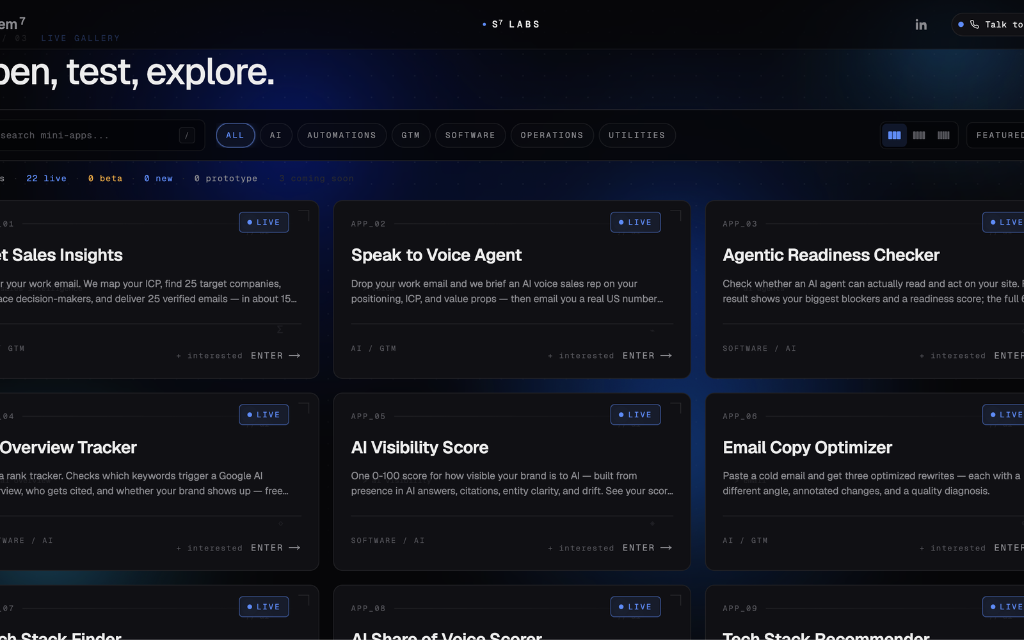Screen dimensions: 1024x640
Task: Filter mini-apps by OPERATIONS
Action: pos(552,135)
